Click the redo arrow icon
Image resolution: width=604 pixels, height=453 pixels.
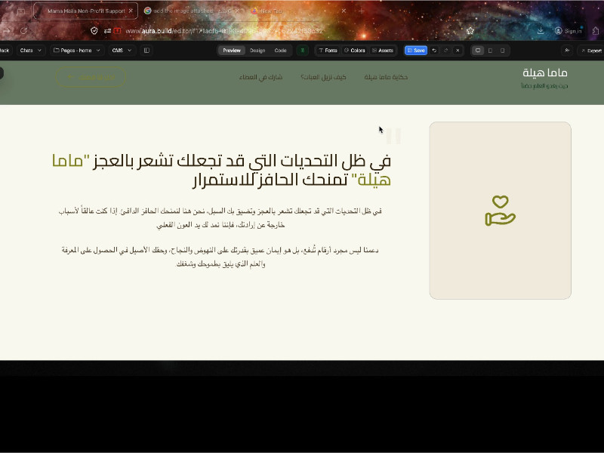pos(445,51)
